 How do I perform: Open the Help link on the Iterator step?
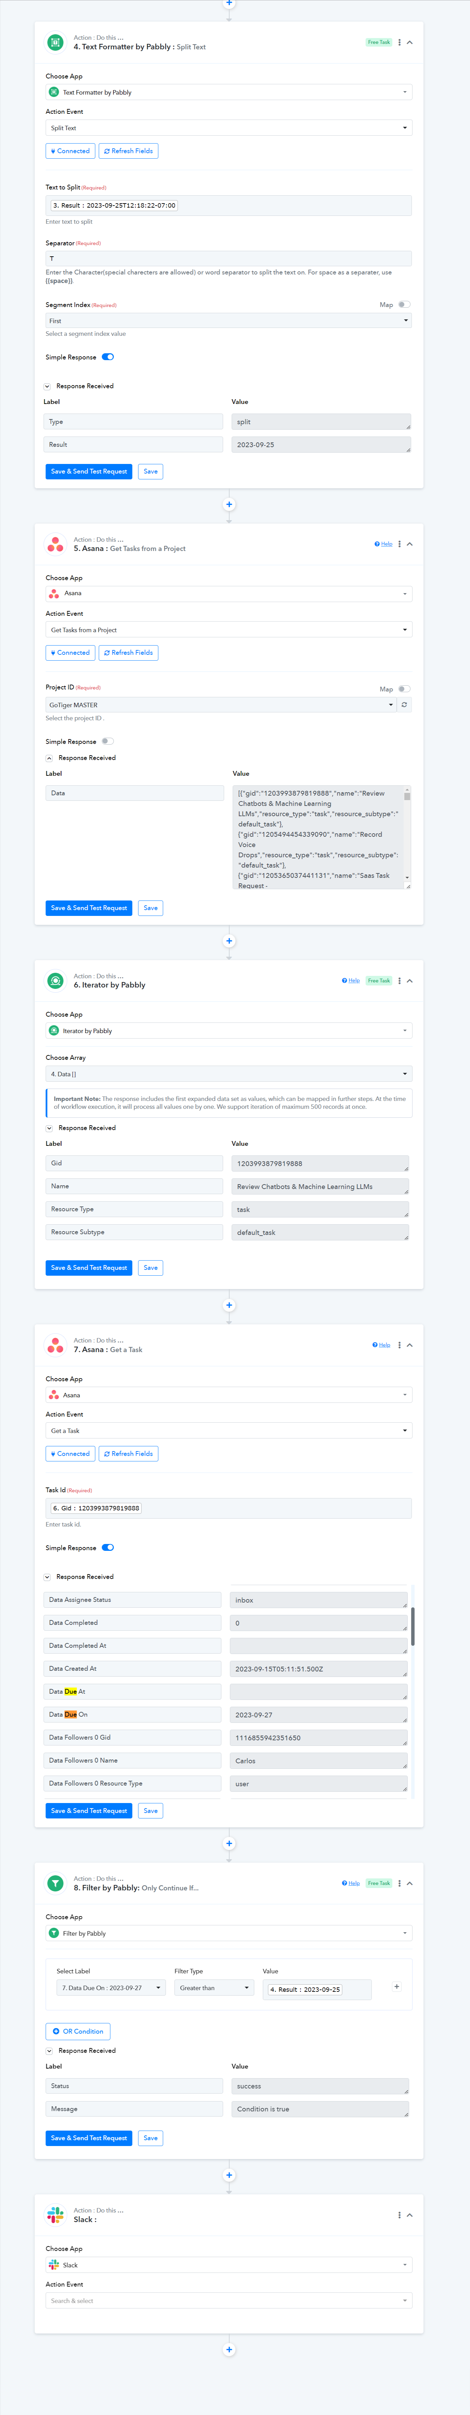click(x=351, y=981)
